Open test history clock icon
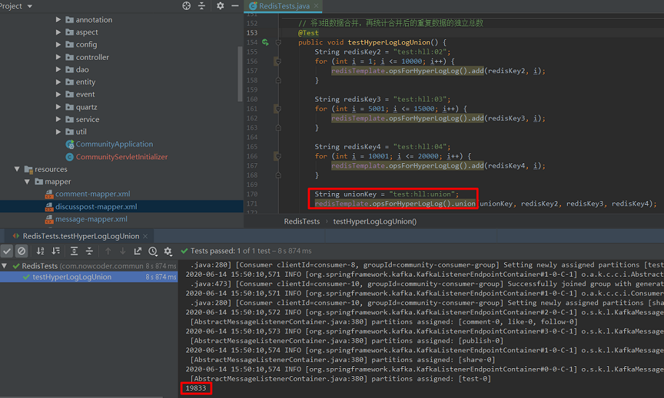Screen dimensions: 664x398 pos(153,251)
